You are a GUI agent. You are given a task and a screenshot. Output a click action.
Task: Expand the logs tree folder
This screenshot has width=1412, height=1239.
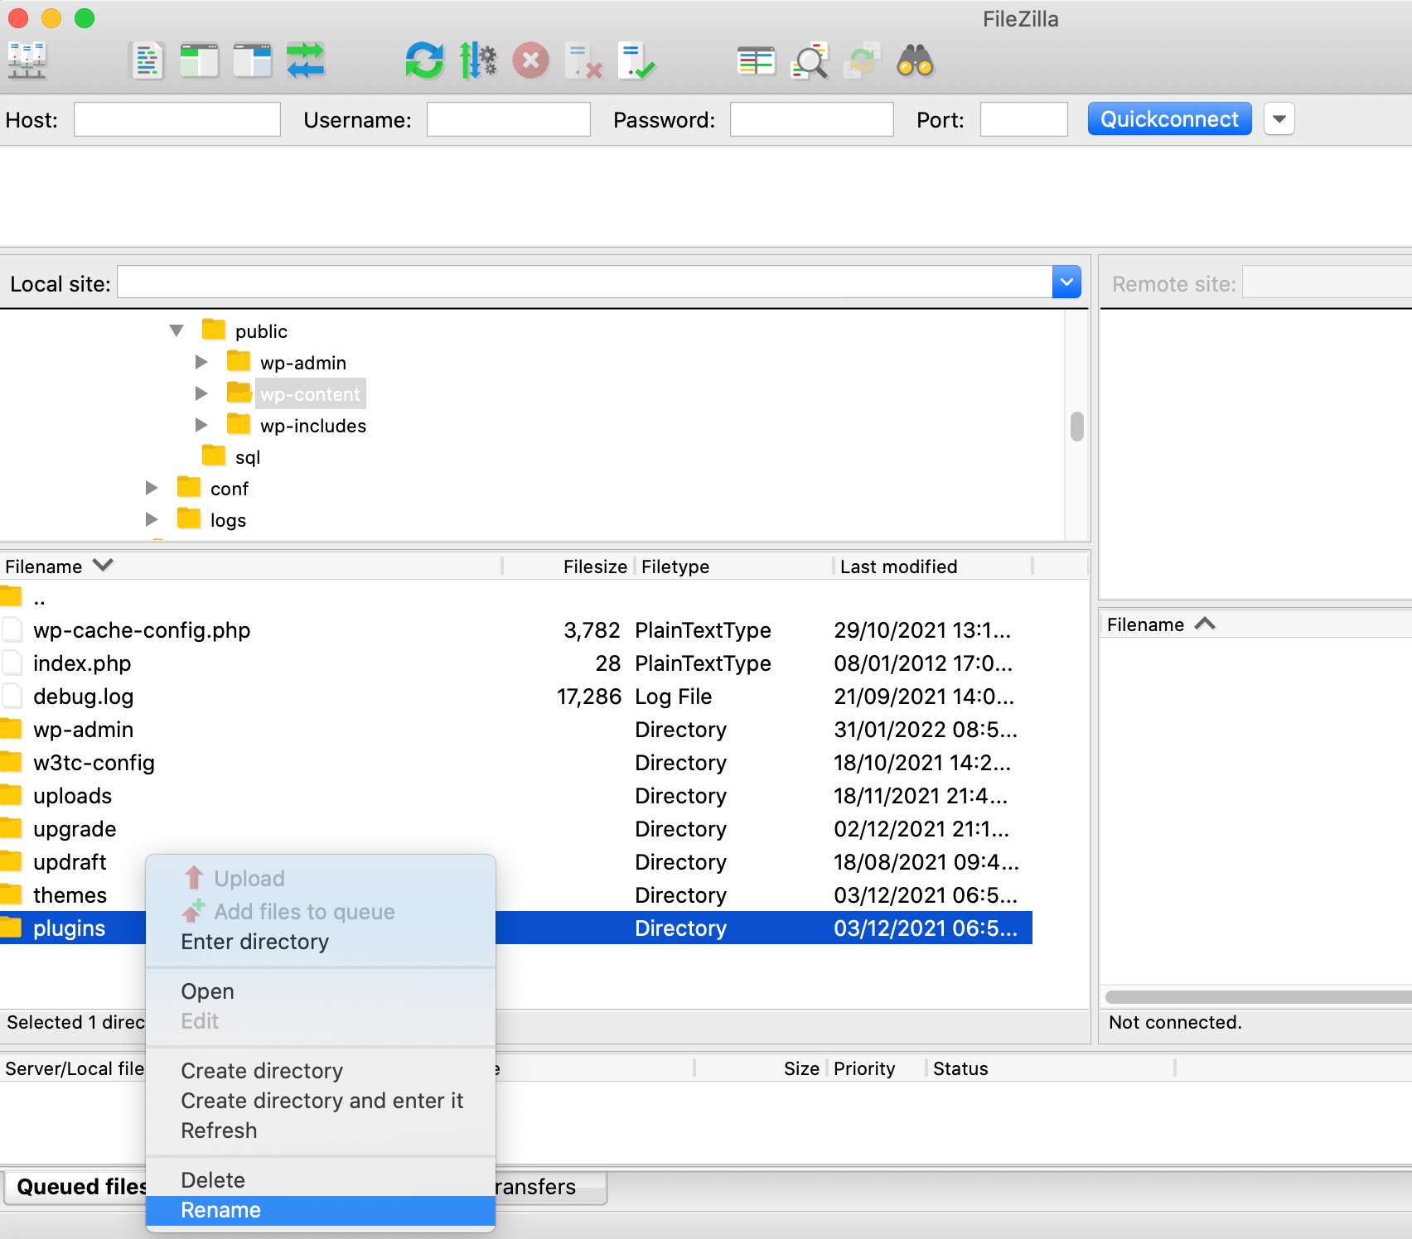152,519
